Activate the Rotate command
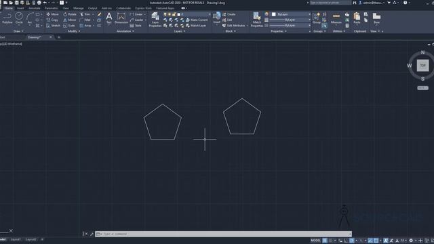 (x=70, y=14)
